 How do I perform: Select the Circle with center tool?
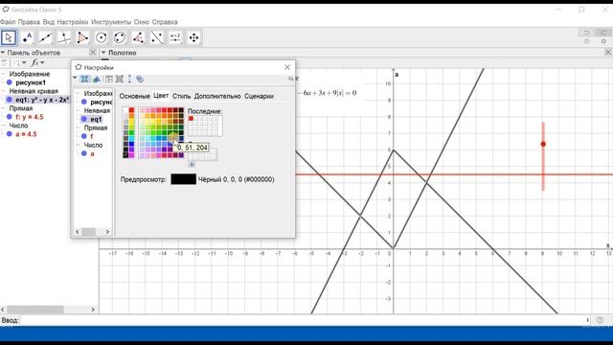click(x=102, y=38)
